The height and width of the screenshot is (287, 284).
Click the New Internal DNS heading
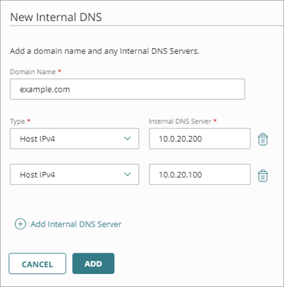click(x=56, y=17)
